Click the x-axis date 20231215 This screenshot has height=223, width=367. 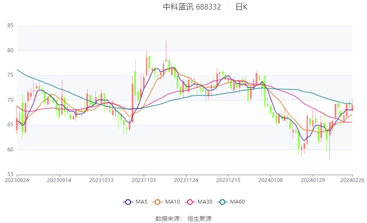click(x=228, y=180)
